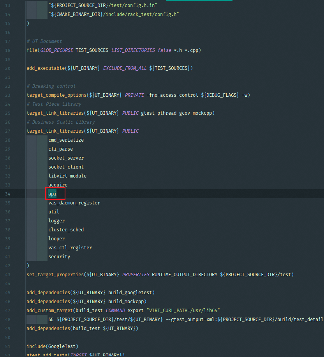The height and width of the screenshot is (357, 324).
Task: Click line number 34 in the gutter
Action: coord(8,194)
